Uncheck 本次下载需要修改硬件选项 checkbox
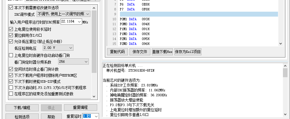 tap(11, 8)
